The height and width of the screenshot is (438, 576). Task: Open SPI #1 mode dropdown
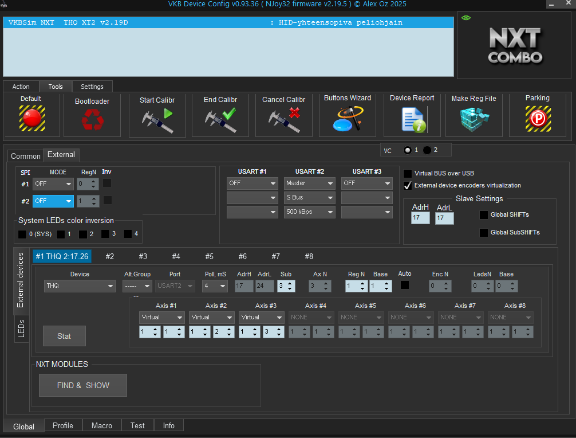(x=53, y=183)
